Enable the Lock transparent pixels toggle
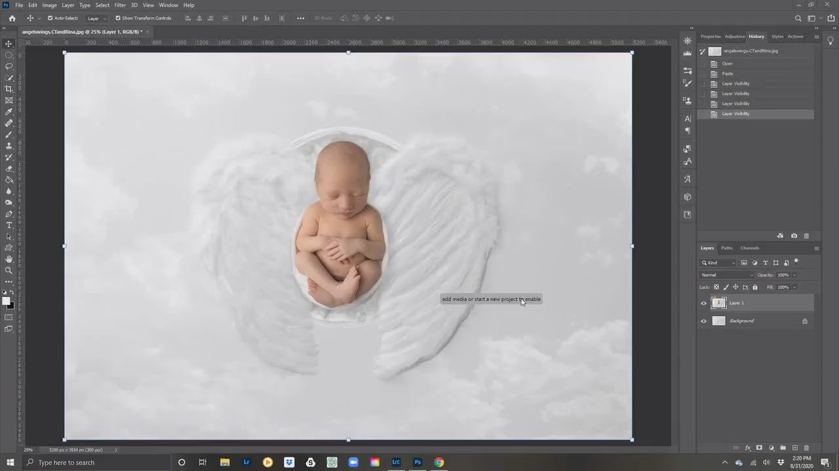The height and width of the screenshot is (471, 839). pos(716,287)
